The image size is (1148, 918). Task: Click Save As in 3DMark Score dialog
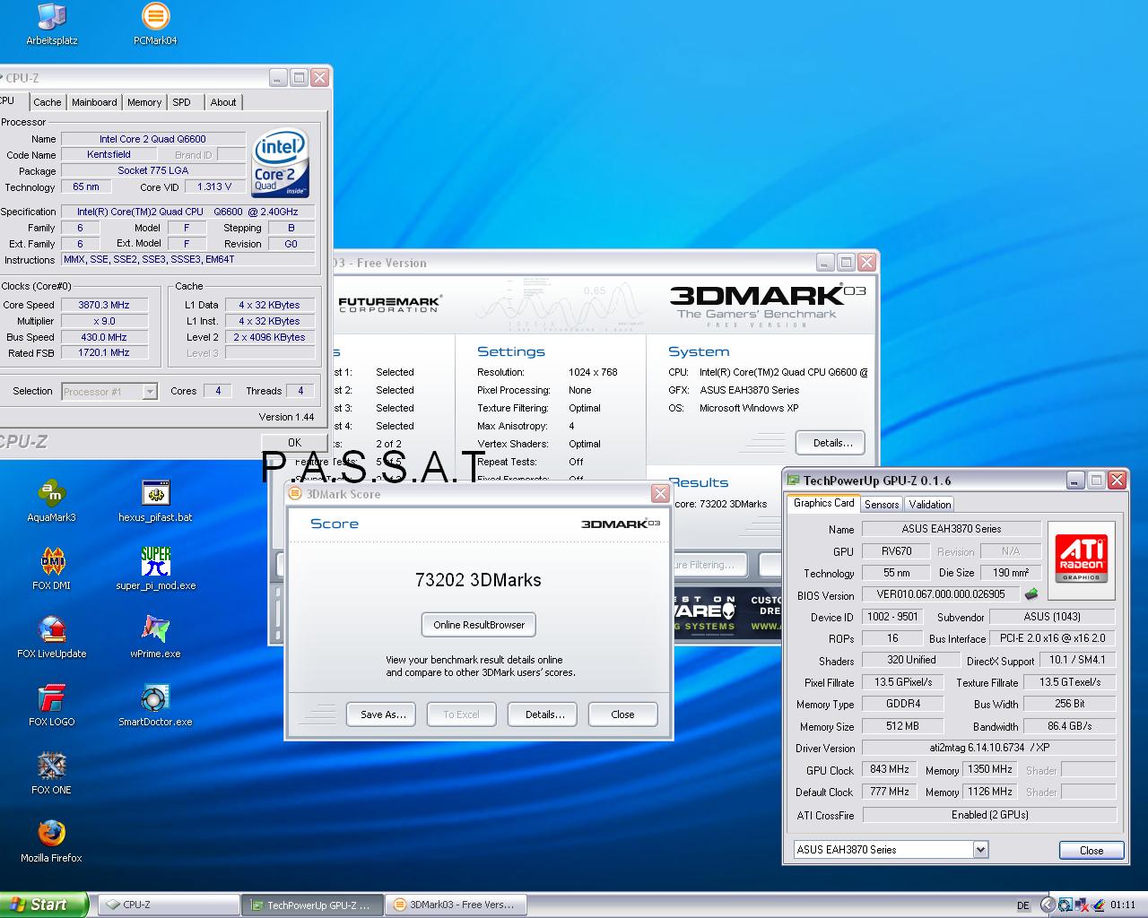(383, 714)
